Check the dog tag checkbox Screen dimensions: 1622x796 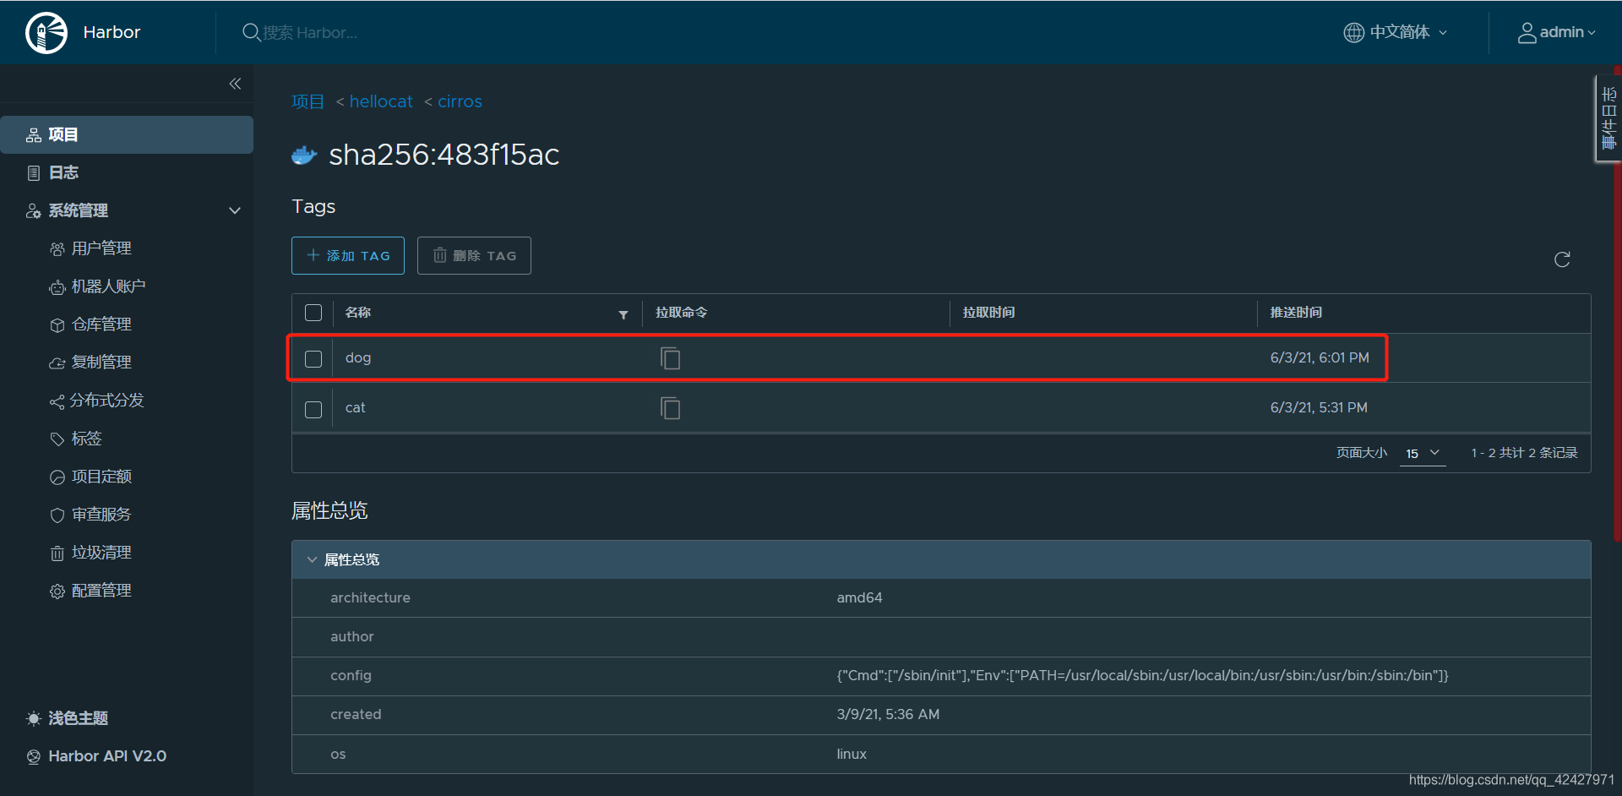pyautogui.click(x=313, y=359)
